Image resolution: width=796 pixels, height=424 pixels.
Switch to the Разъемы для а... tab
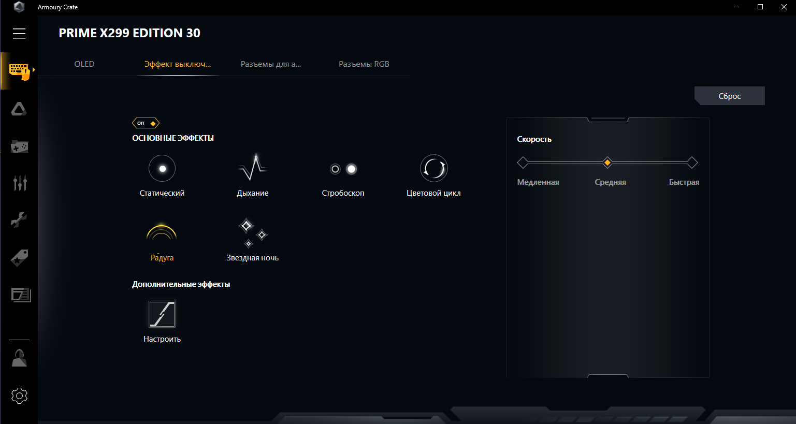click(271, 64)
